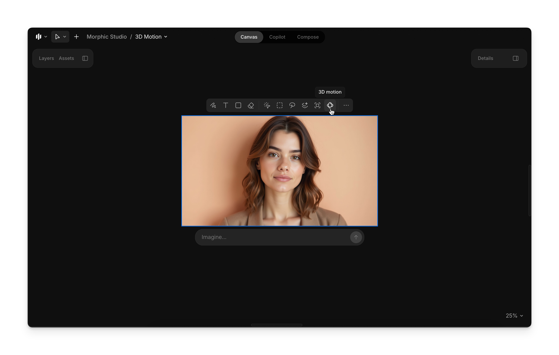Toggle the Details panel sidebar icon
559x355 pixels.
coord(515,58)
